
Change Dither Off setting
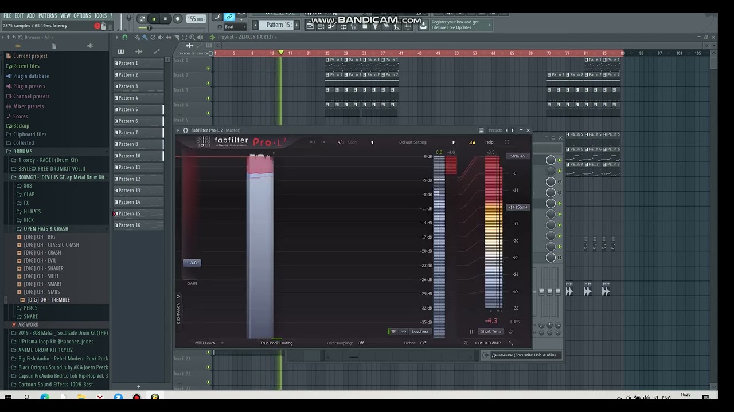tap(423, 343)
